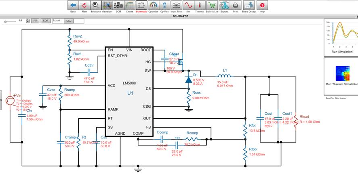Open Share Design icon
The width and height of the screenshot is (358, 176).
click(249, 6)
